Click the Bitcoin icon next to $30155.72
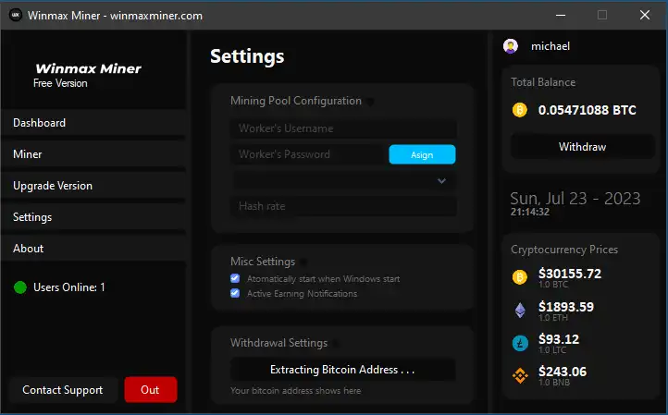Image resolution: width=668 pixels, height=415 pixels. (519, 277)
